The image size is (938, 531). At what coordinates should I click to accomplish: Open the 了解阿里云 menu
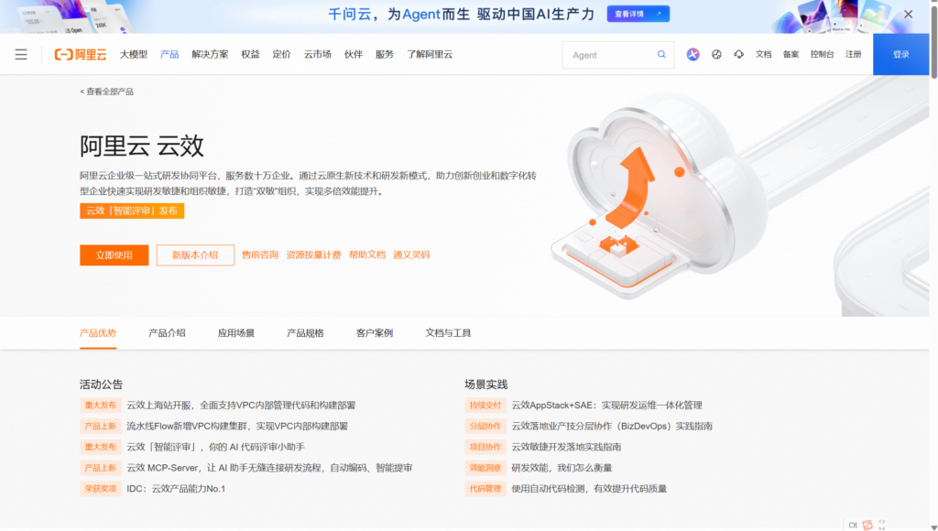tap(430, 54)
